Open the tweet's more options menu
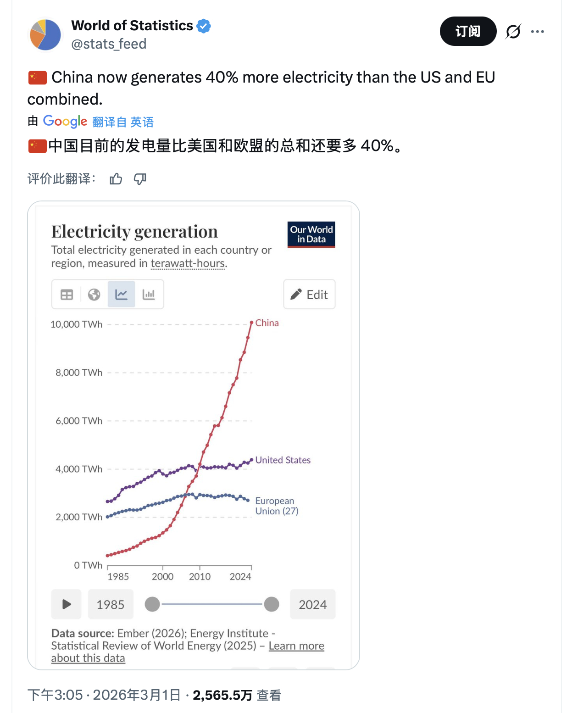Screen dimensions: 578x713 [538, 31]
